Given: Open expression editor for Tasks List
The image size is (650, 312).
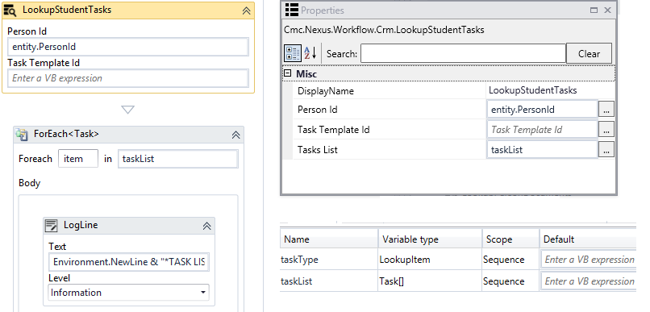Looking at the screenshot, I should [606, 150].
